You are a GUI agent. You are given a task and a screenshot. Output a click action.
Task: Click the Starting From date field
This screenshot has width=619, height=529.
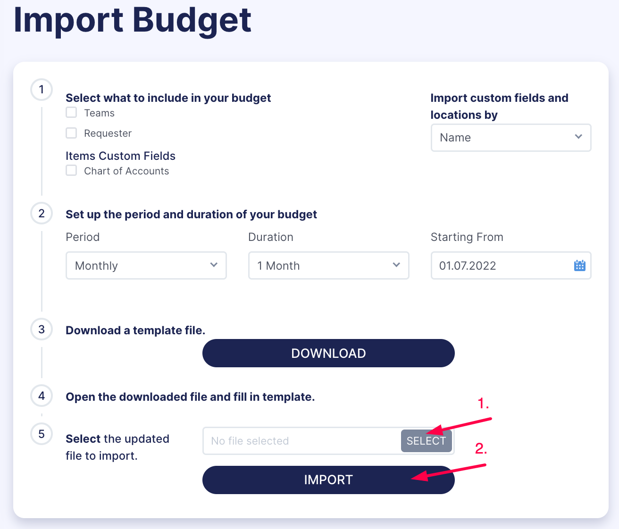(481, 265)
